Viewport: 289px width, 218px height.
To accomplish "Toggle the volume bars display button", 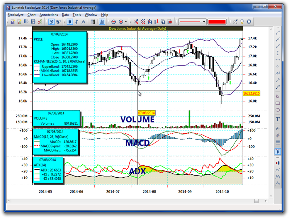I will 102,22.
